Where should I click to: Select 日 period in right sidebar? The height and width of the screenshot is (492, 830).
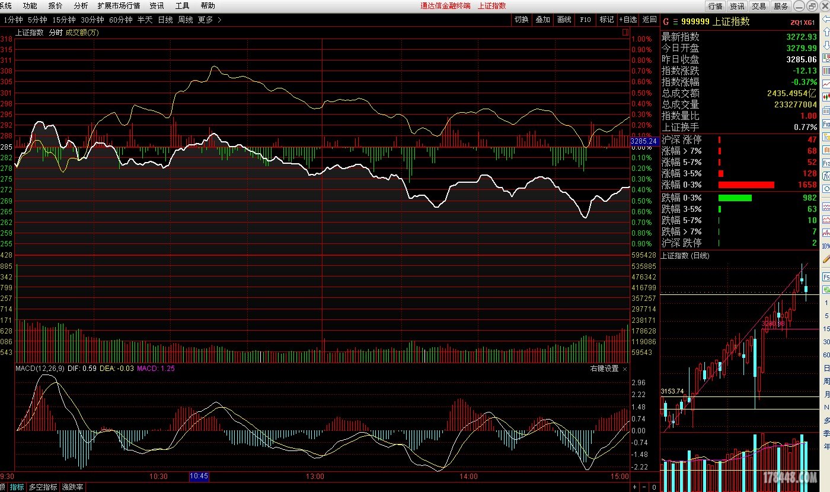tap(826, 368)
